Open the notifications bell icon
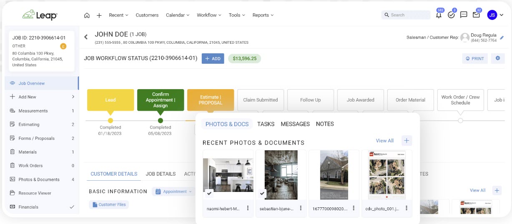The image size is (512, 224). click(x=439, y=15)
